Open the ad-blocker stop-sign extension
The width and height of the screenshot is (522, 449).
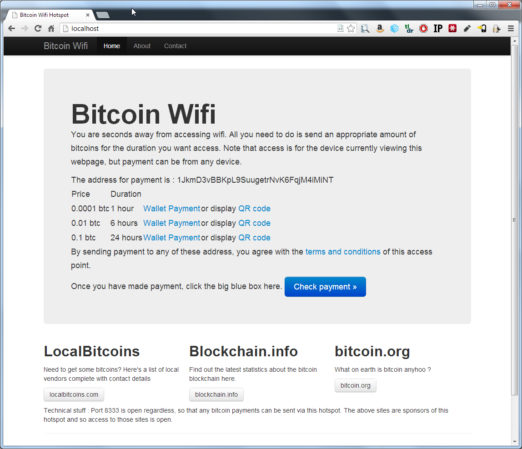coord(423,28)
